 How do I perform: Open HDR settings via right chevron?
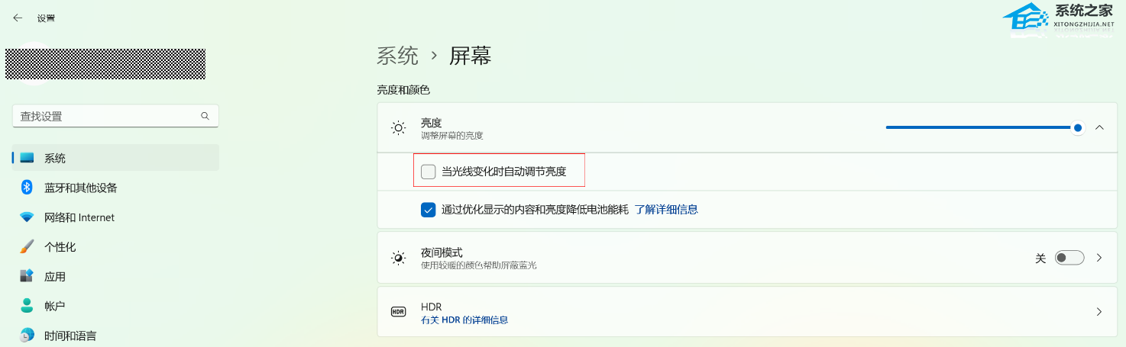coord(1099,311)
